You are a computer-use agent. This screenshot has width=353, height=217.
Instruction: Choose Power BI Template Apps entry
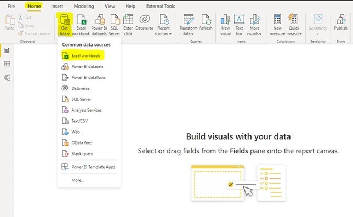pyautogui.click(x=89, y=167)
